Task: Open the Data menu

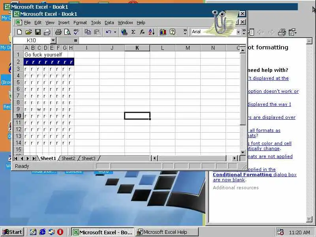Action: [109, 23]
